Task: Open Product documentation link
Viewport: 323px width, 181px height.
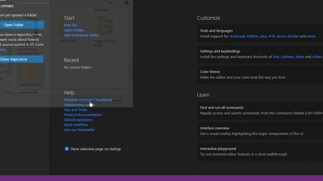Action: pyautogui.click(x=83, y=115)
